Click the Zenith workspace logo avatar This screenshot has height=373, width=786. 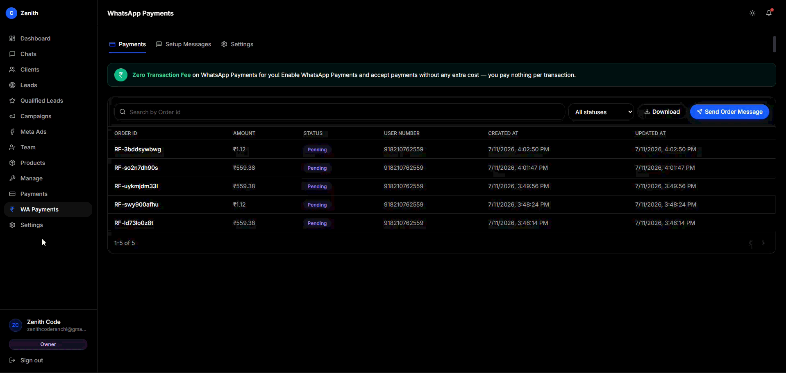(11, 13)
